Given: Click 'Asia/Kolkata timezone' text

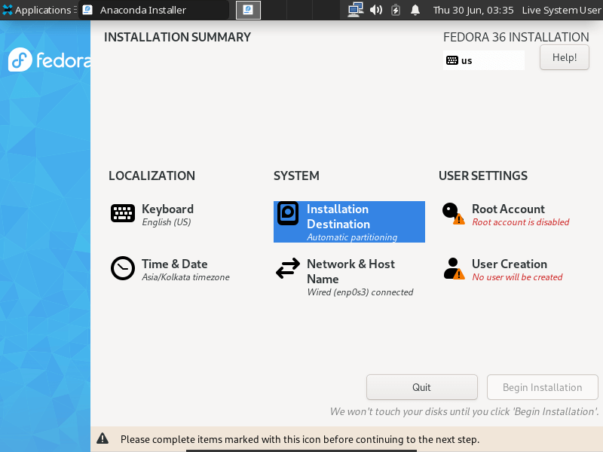Looking at the screenshot, I should [185, 277].
